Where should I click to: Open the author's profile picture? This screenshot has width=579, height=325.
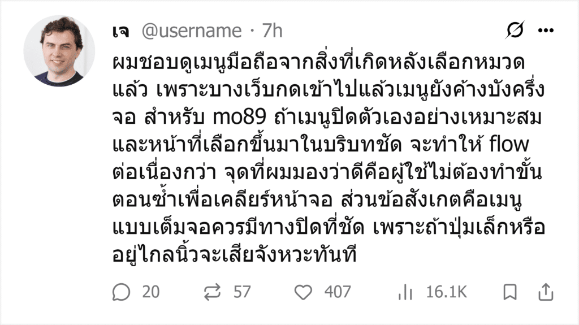[x=59, y=51]
